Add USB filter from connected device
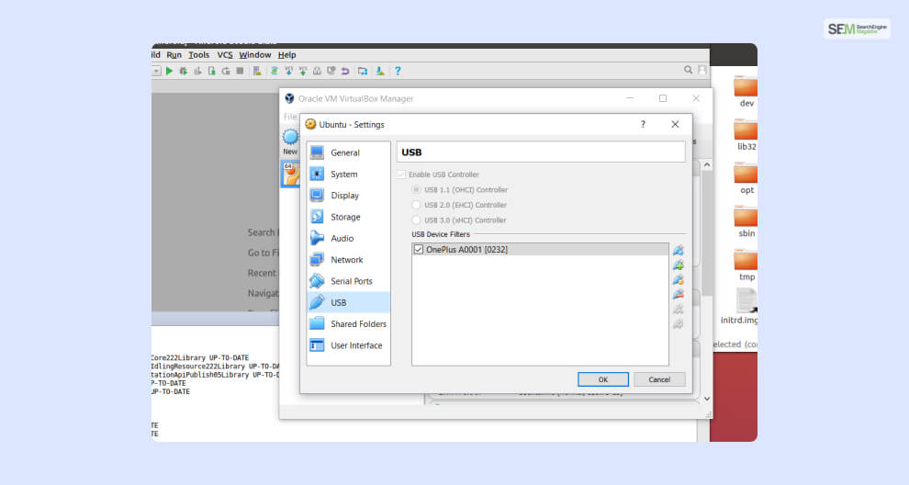The height and width of the screenshot is (485, 909). [678, 265]
